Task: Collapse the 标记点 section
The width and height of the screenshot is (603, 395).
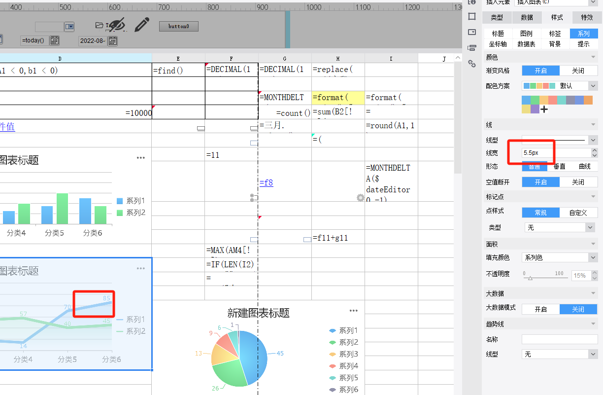Action: 593,197
